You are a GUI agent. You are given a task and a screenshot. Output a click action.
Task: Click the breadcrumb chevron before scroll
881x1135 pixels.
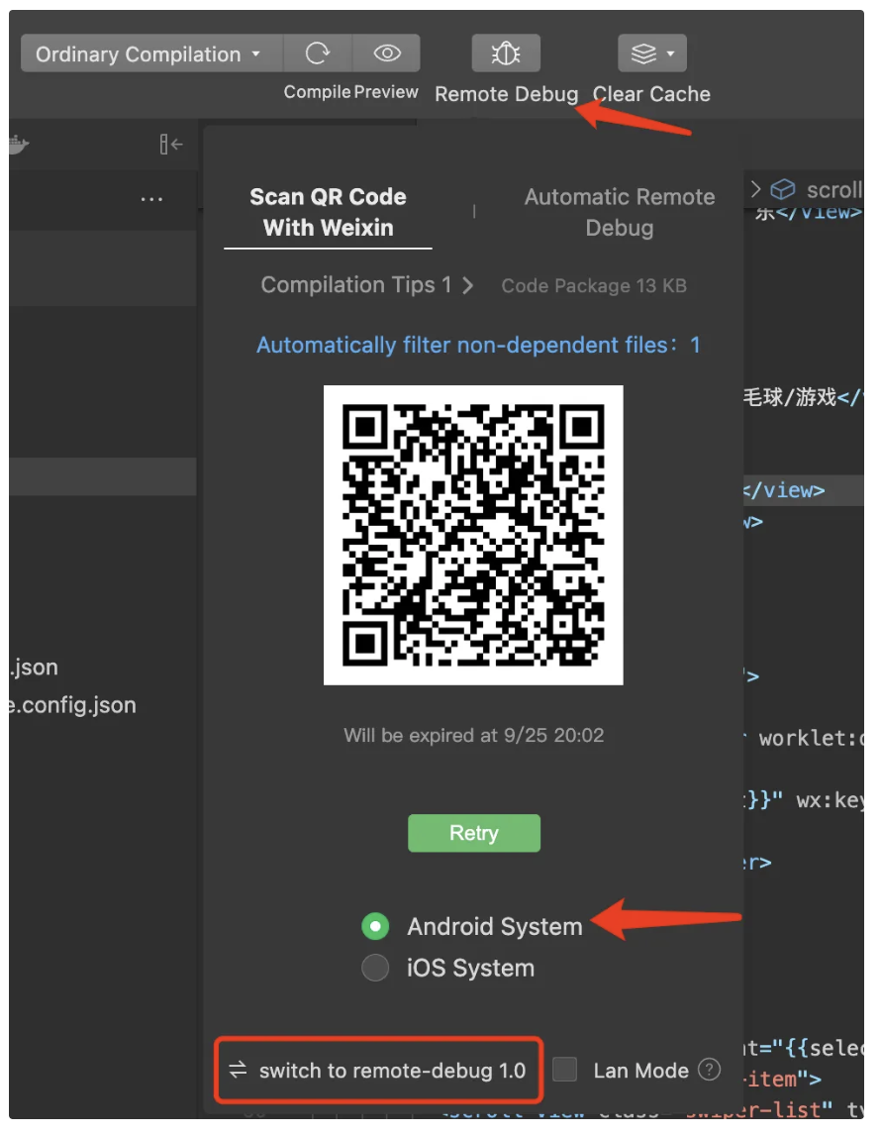755,189
